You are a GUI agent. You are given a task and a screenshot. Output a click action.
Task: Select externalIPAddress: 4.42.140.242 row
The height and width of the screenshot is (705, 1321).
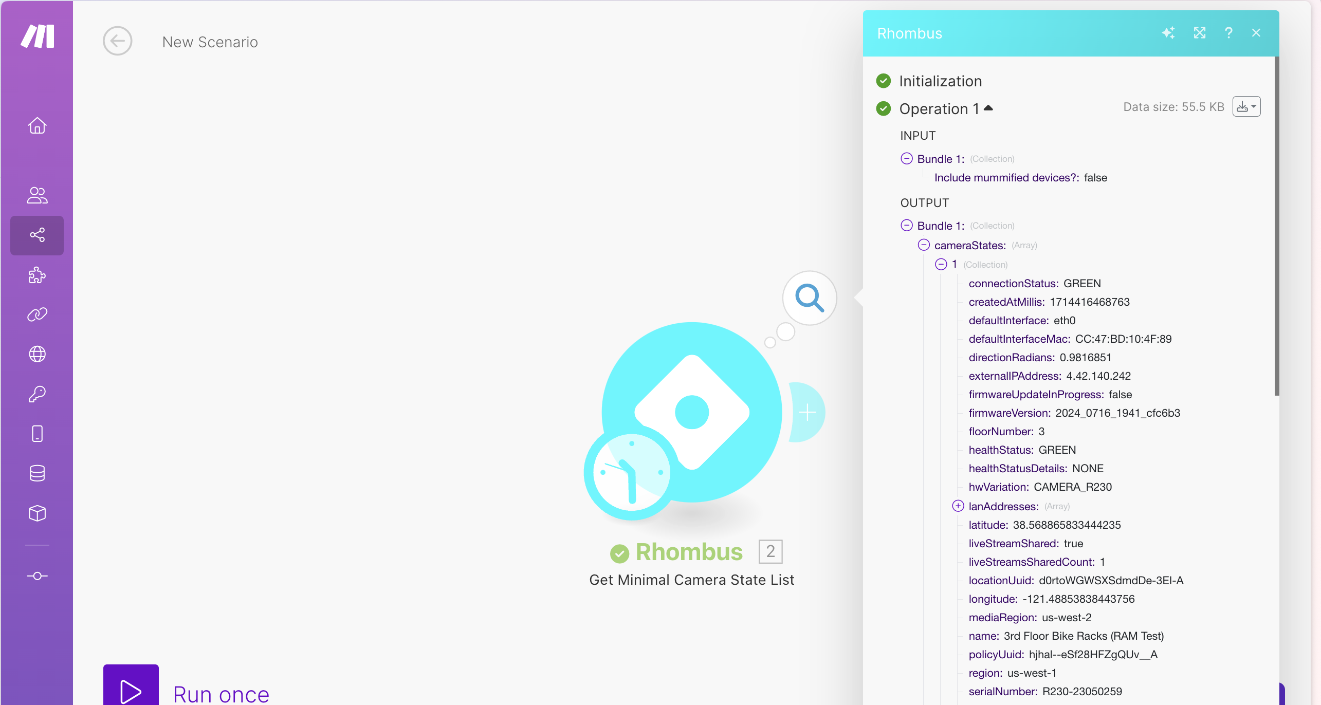click(x=1050, y=376)
